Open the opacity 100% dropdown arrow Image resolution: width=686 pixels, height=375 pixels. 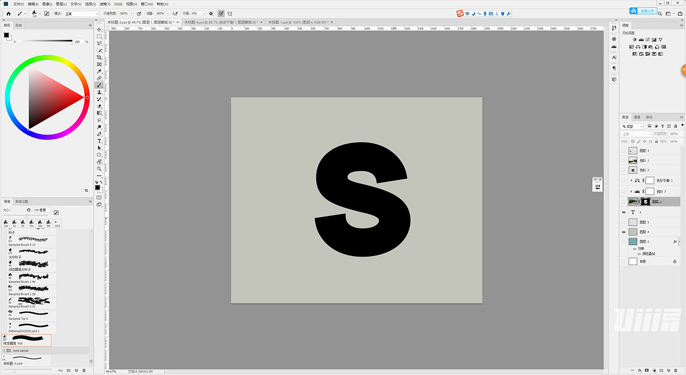pos(131,13)
